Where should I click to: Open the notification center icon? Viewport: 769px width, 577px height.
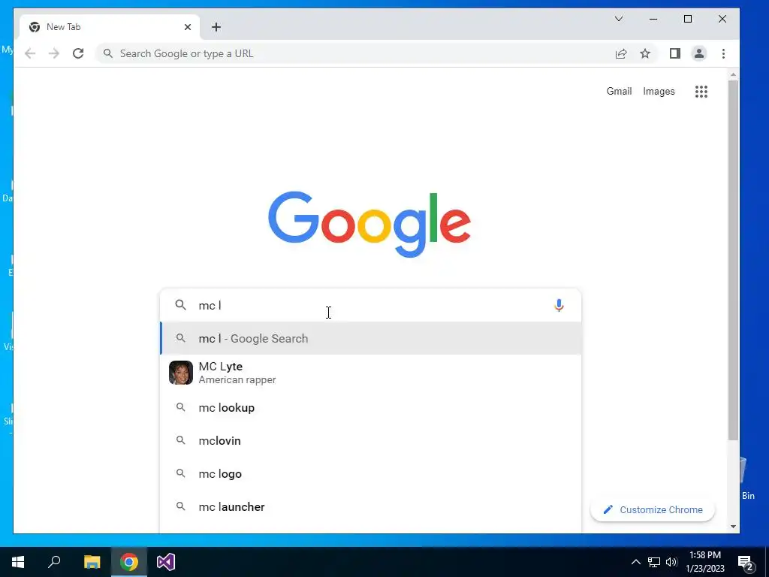pyautogui.click(x=746, y=563)
